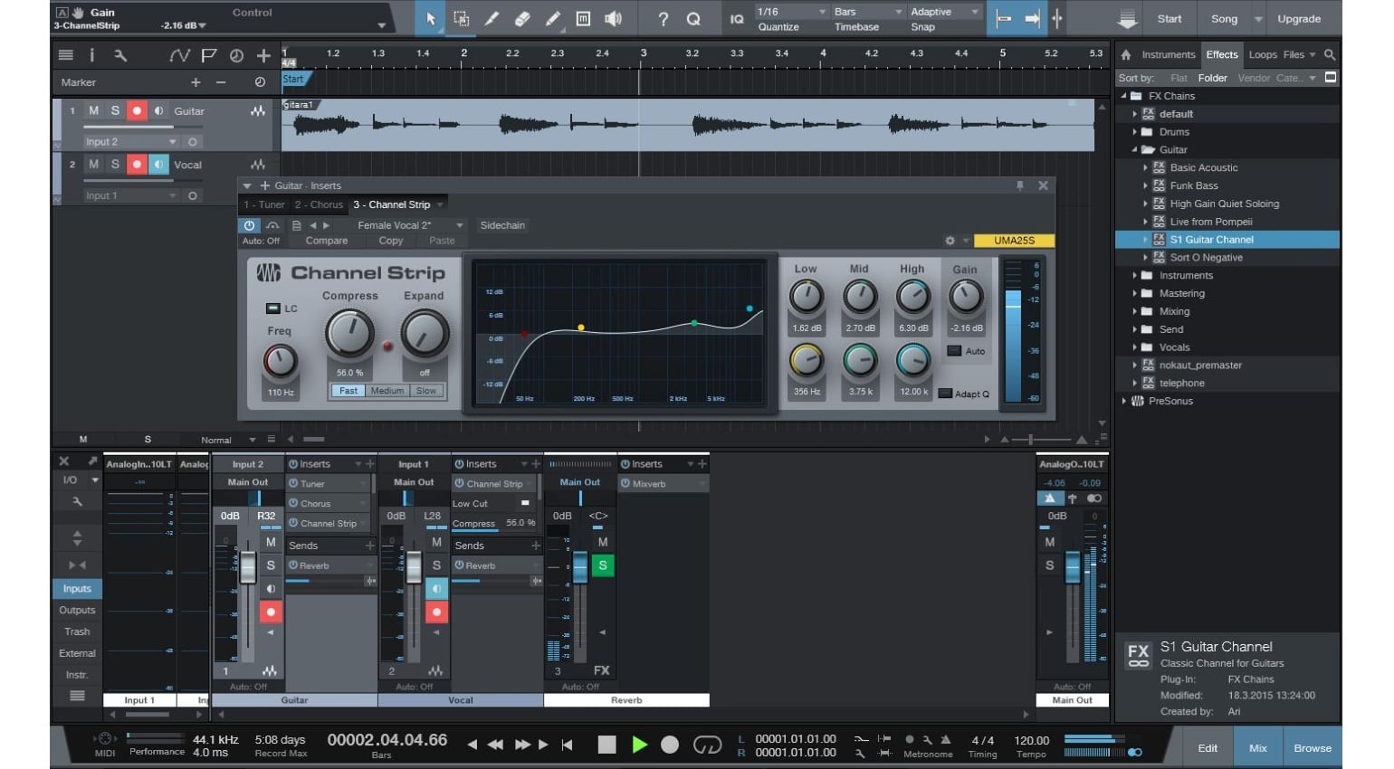Switch to the Instruments browser tab

point(1168,55)
